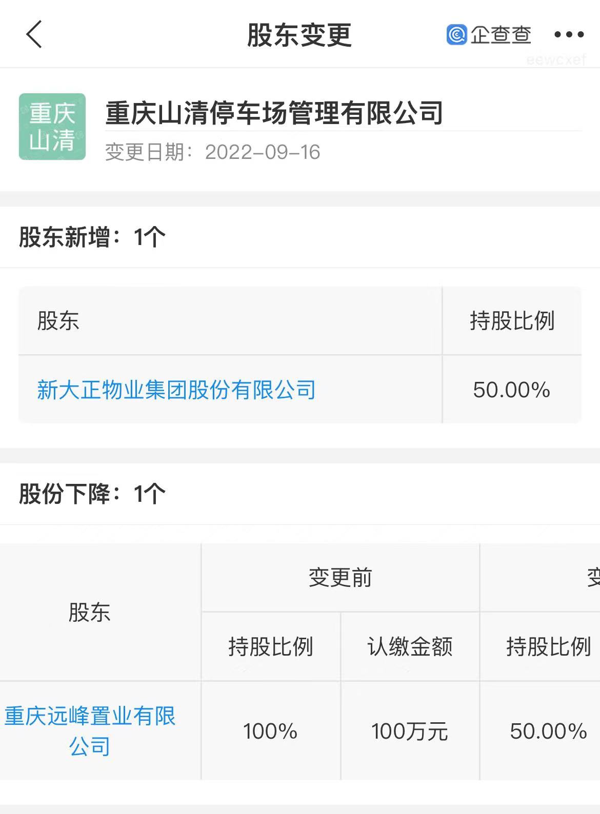Viewport: 600px width, 814px height.
Task: Tap the 认缴金额 column header
Action: 410,646
